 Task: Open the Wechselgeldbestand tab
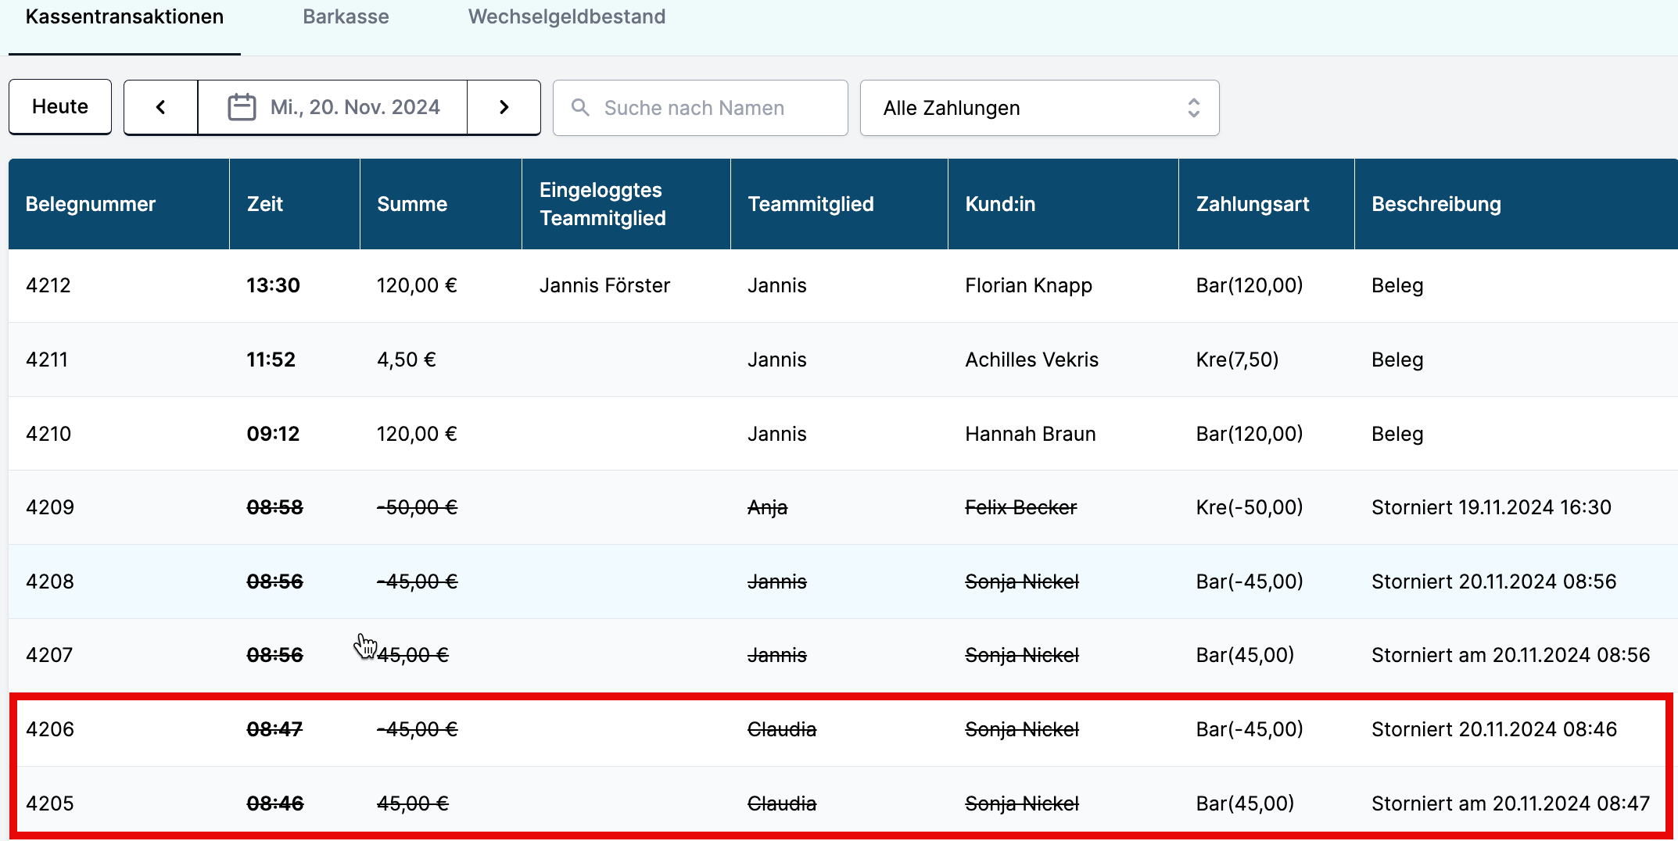point(567,17)
